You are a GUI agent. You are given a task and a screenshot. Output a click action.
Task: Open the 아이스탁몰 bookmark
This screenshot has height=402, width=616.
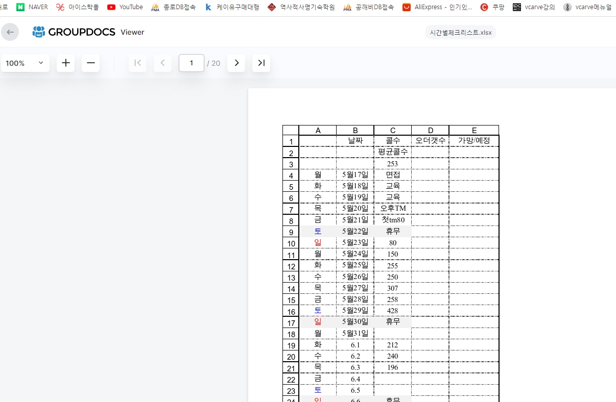(x=78, y=7)
